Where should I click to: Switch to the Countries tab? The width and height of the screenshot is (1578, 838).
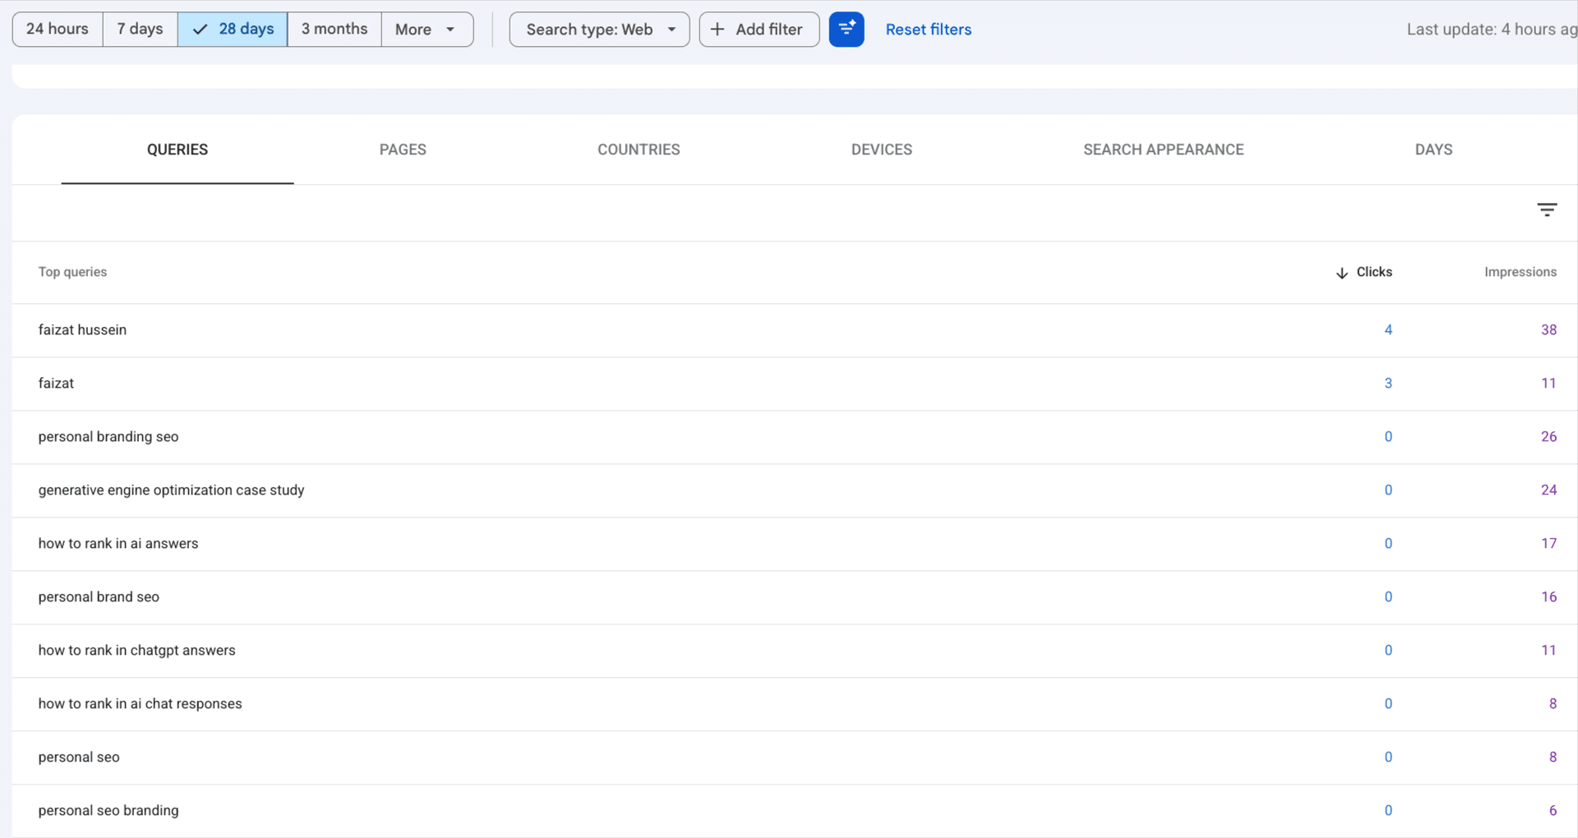click(x=639, y=150)
